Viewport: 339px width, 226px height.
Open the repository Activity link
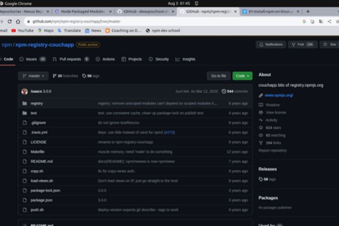click(x=271, y=120)
